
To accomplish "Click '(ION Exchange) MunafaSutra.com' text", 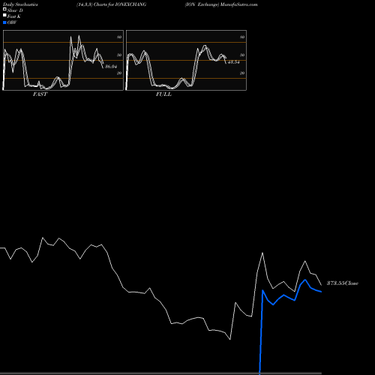I will [221, 4].
